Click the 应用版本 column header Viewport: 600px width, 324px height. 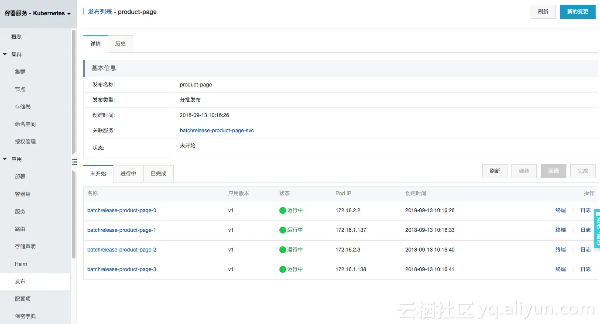pyautogui.click(x=239, y=193)
